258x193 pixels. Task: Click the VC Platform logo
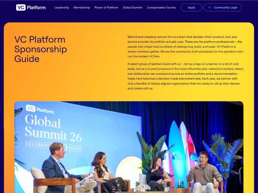click(x=31, y=7)
